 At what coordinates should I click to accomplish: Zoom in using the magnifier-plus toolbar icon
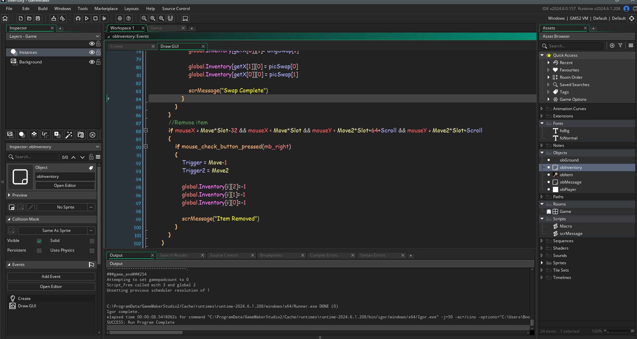pos(162,18)
